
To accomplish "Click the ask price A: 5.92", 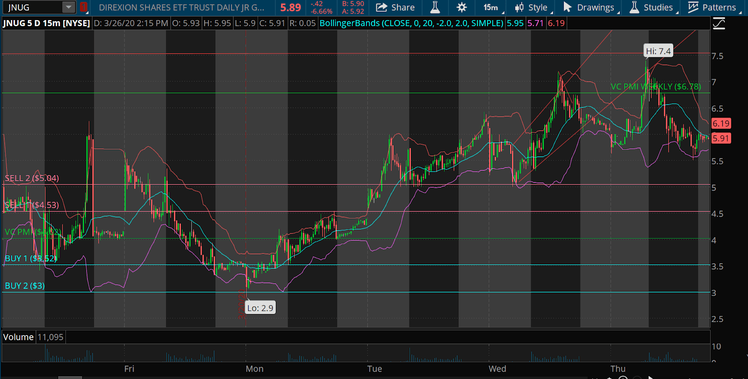I will pos(353,11).
